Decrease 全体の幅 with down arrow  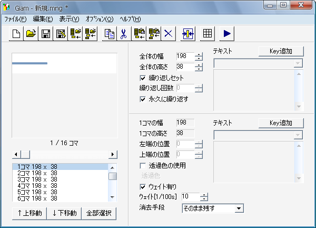pos(199,59)
